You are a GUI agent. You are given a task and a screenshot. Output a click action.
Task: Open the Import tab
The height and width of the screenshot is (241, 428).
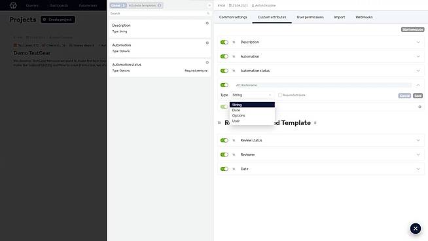(x=340, y=17)
